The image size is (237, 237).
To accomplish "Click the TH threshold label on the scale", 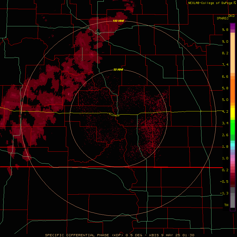I will point(226,205).
